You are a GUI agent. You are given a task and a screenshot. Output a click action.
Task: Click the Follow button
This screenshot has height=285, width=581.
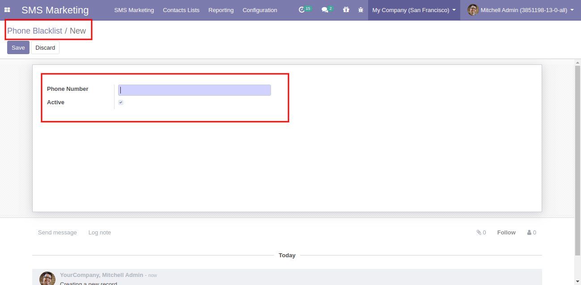pyautogui.click(x=506, y=232)
